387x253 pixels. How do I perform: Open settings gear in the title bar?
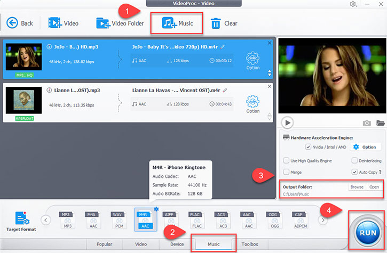coord(353,4)
